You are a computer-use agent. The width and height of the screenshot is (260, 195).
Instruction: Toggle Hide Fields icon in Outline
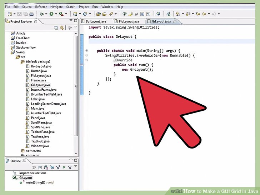point(52,167)
